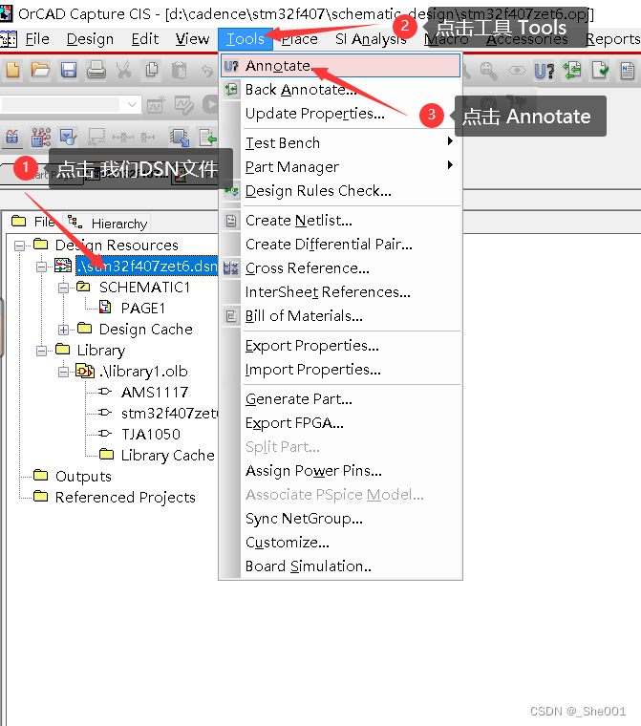The width and height of the screenshot is (641, 726).
Task: Expand the Design Cache folder
Action: point(63,330)
